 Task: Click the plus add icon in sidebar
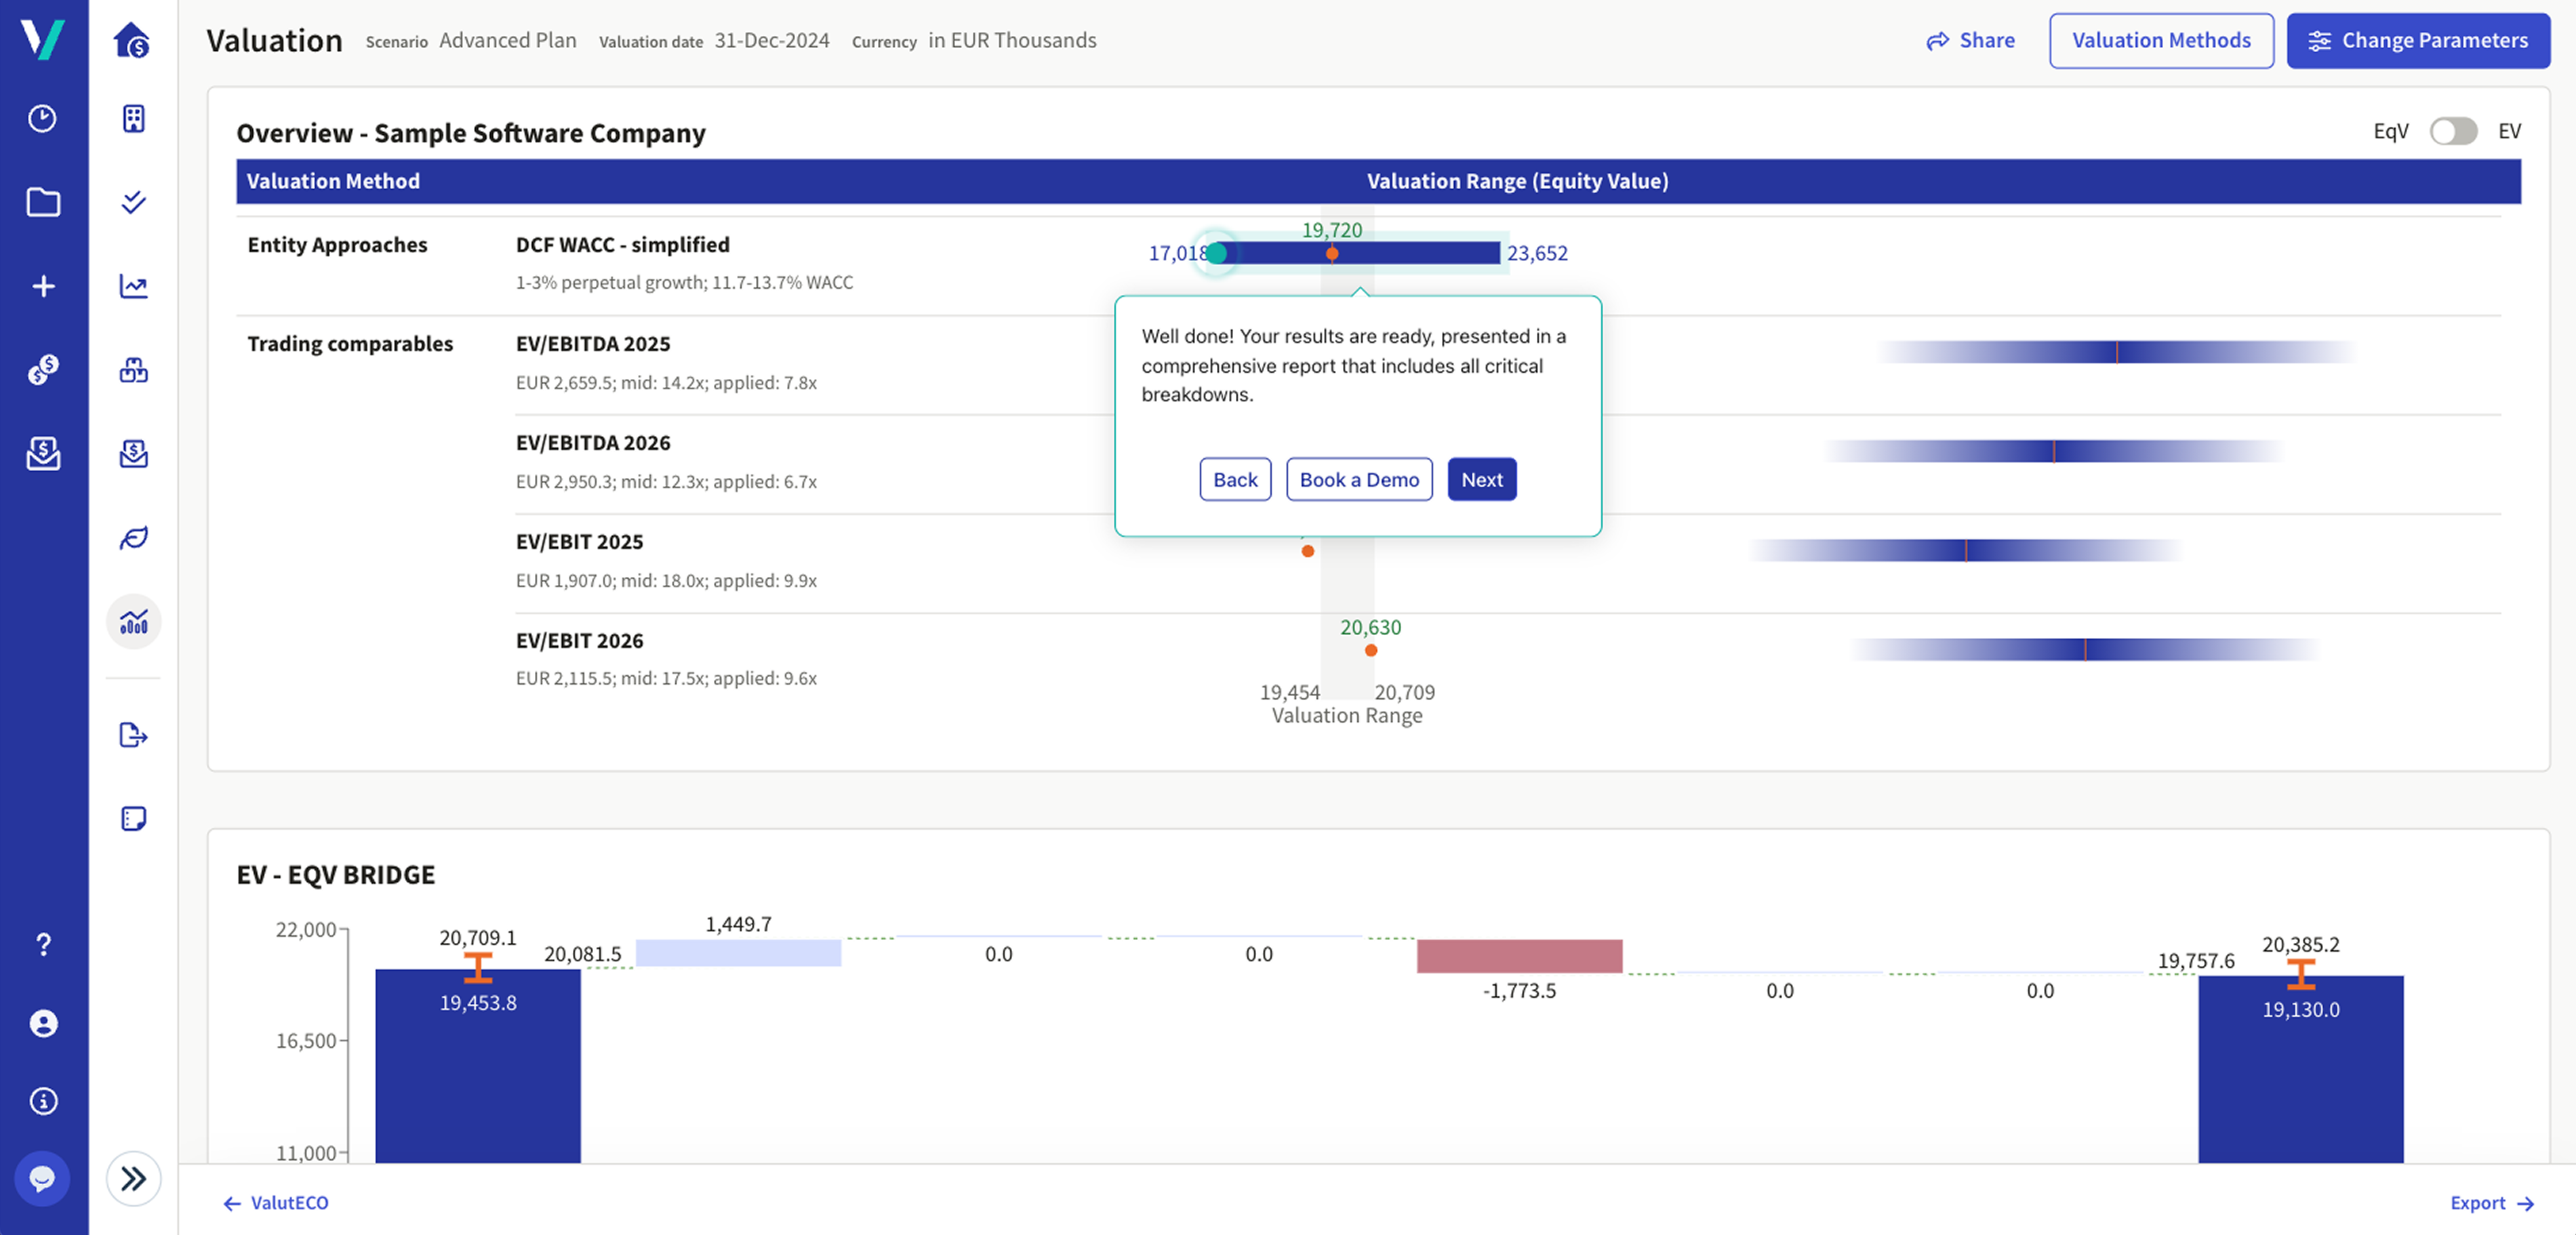click(x=43, y=286)
